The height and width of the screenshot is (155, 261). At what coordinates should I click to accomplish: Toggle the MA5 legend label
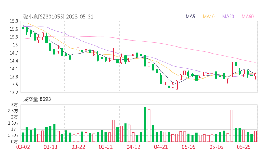(190, 17)
